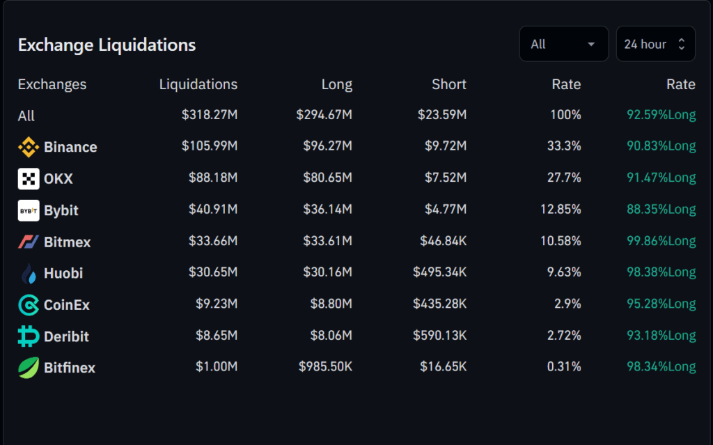Click the 98.34%Long value
The image size is (713, 445).
(661, 366)
